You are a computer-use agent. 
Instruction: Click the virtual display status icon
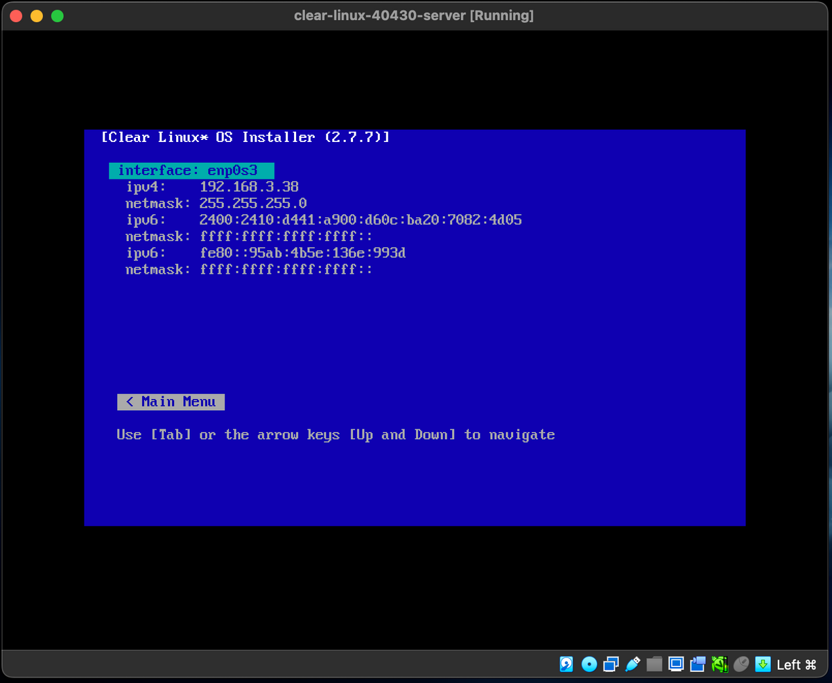tap(675, 664)
